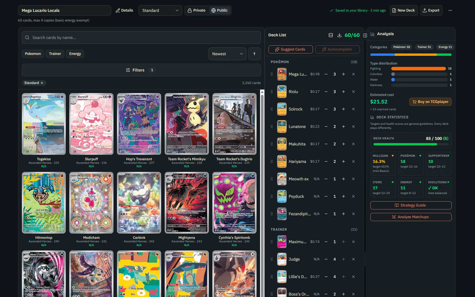Decrease Mega Lucario count with minus icon

point(326,74)
